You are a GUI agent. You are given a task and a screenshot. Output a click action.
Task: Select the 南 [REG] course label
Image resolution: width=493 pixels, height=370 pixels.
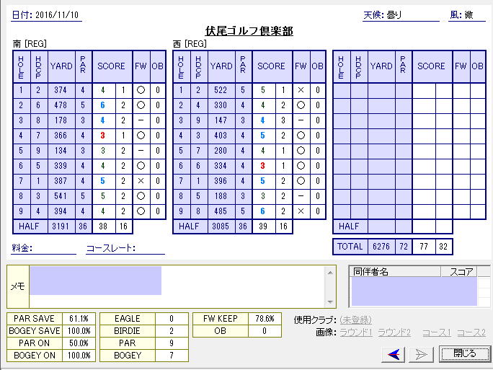(x=30, y=44)
